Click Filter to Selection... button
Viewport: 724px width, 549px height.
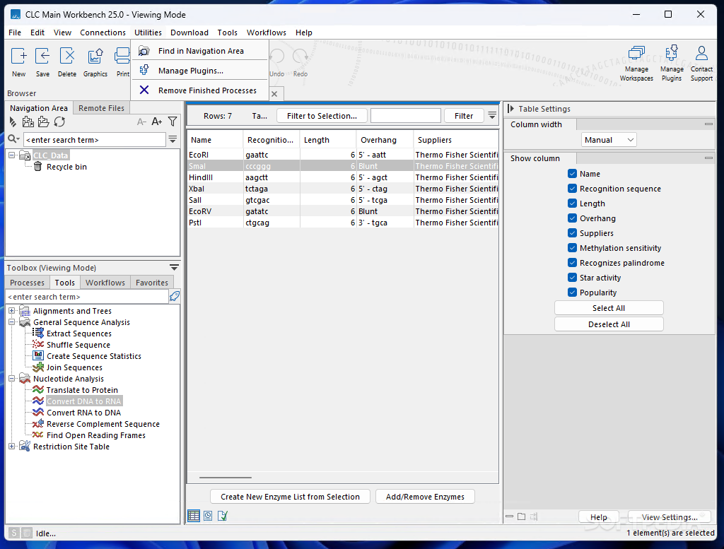(322, 116)
